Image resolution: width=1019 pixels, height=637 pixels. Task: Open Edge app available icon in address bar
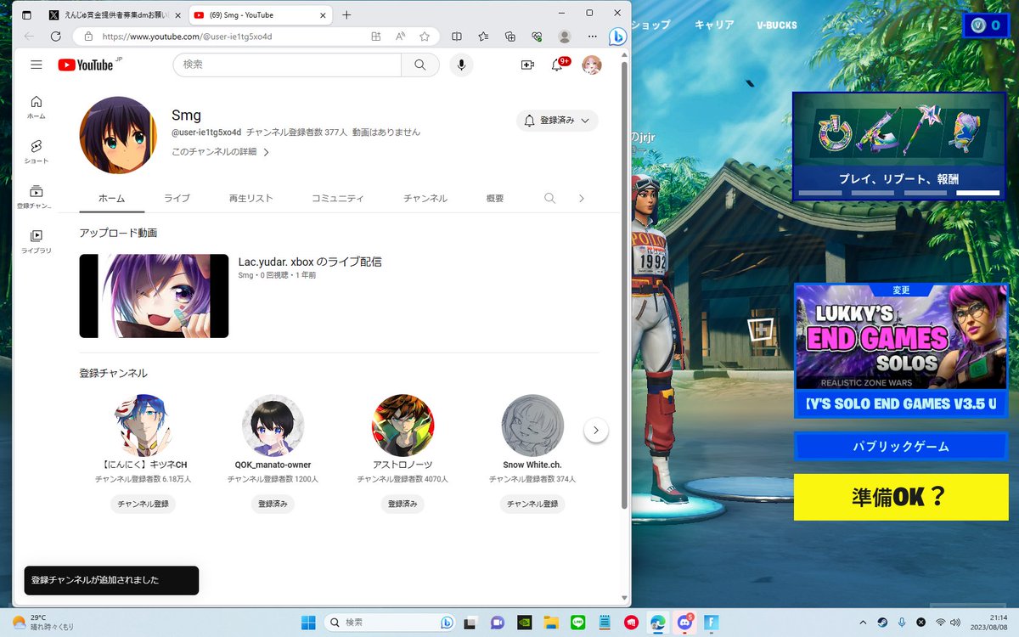point(376,37)
